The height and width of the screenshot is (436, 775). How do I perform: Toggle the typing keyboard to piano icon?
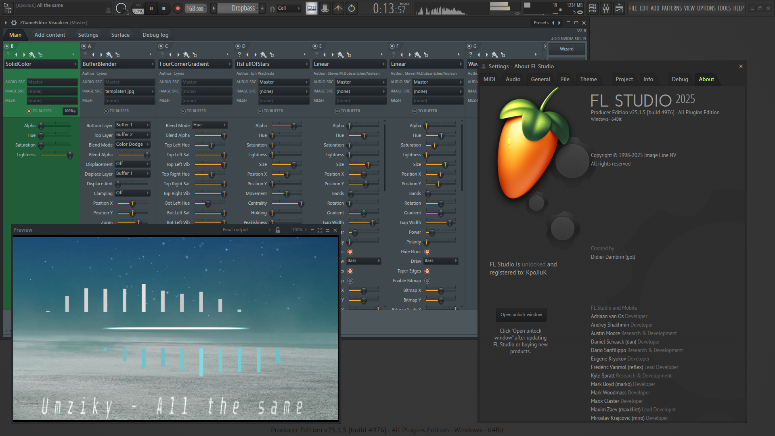pos(311,8)
